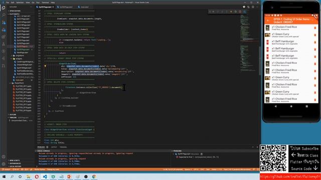Expand the NPM SCRIPTS section
Screen dimensions: 321x180
[20, 160]
